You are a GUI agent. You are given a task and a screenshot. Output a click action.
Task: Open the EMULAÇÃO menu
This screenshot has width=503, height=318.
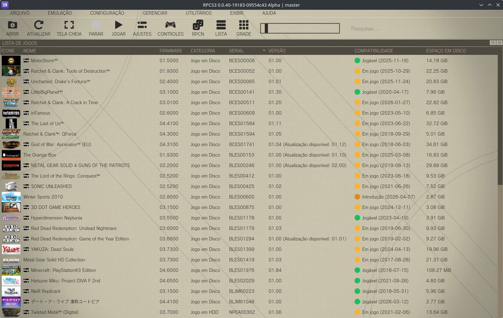pos(60,13)
